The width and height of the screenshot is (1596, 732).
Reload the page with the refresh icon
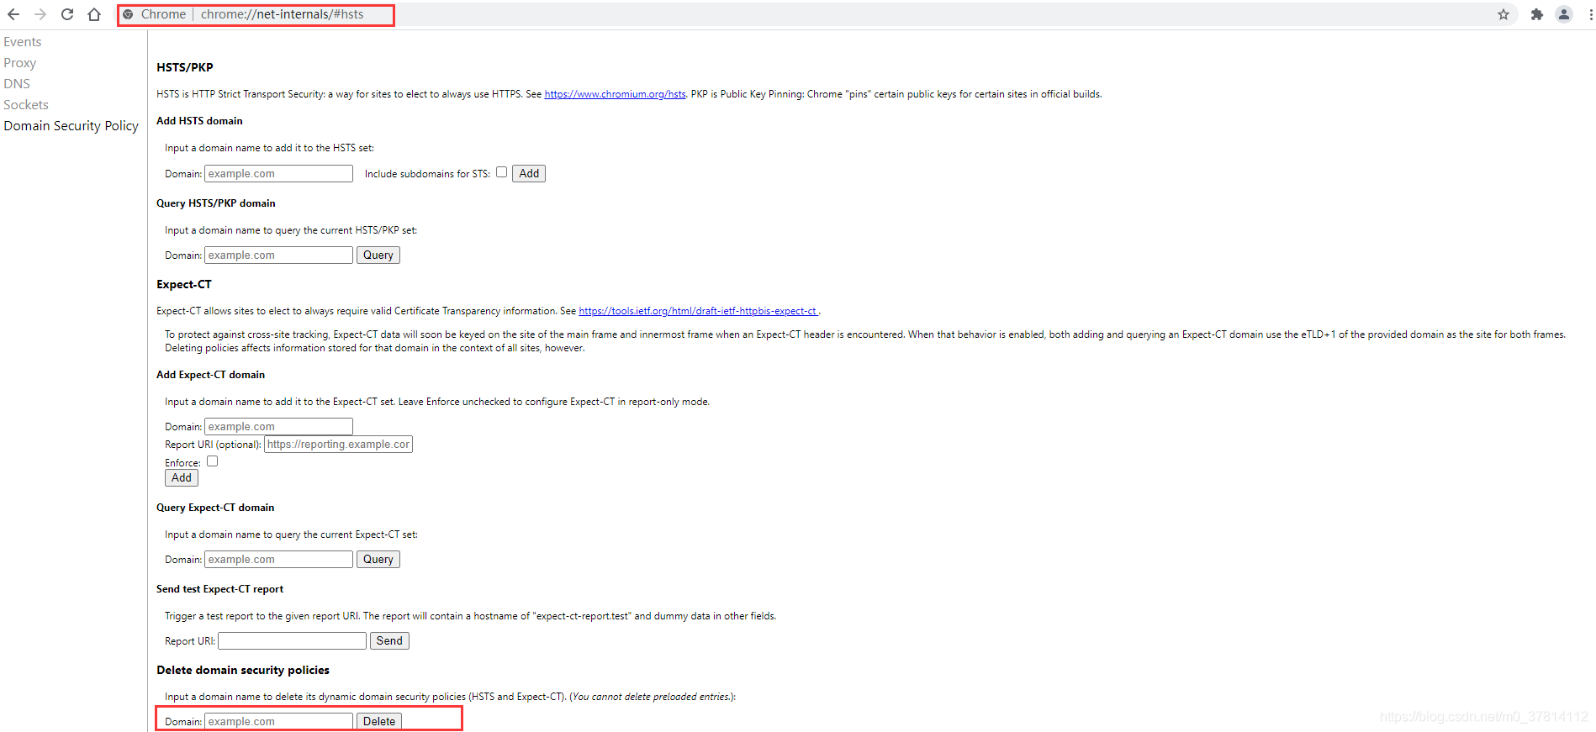(x=67, y=14)
